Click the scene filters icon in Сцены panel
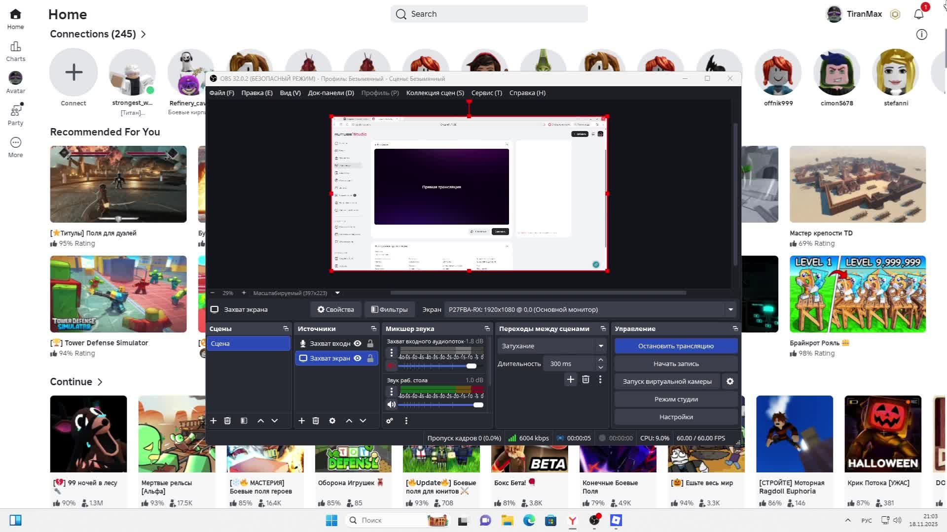Screen dimensions: 947x532 [x=244, y=421]
